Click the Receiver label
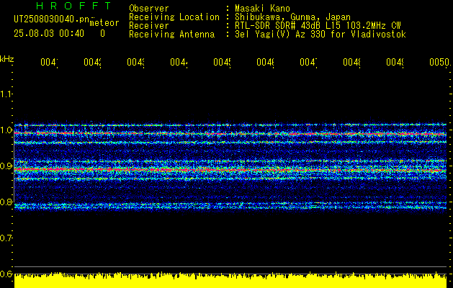Image resolution: width=453 pixels, height=288 pixels. 149,26
